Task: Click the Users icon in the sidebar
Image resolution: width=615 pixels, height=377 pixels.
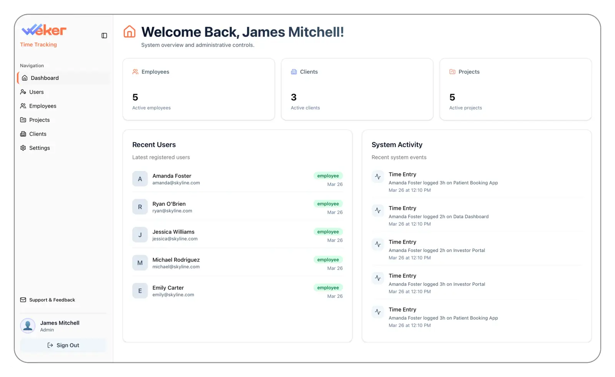Action: pos(23,92)
